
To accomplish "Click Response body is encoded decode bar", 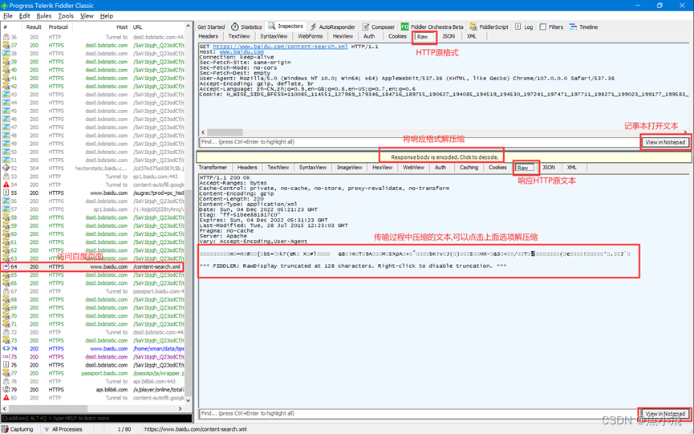I will click(444, 157).
